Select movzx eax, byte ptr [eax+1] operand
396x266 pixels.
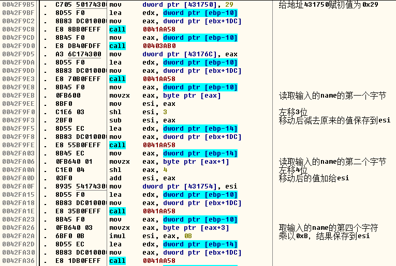(186, 162)
